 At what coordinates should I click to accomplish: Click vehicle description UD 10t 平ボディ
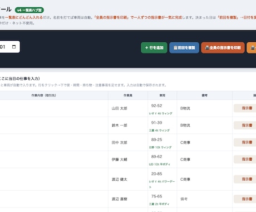click(x=160, y=165)
